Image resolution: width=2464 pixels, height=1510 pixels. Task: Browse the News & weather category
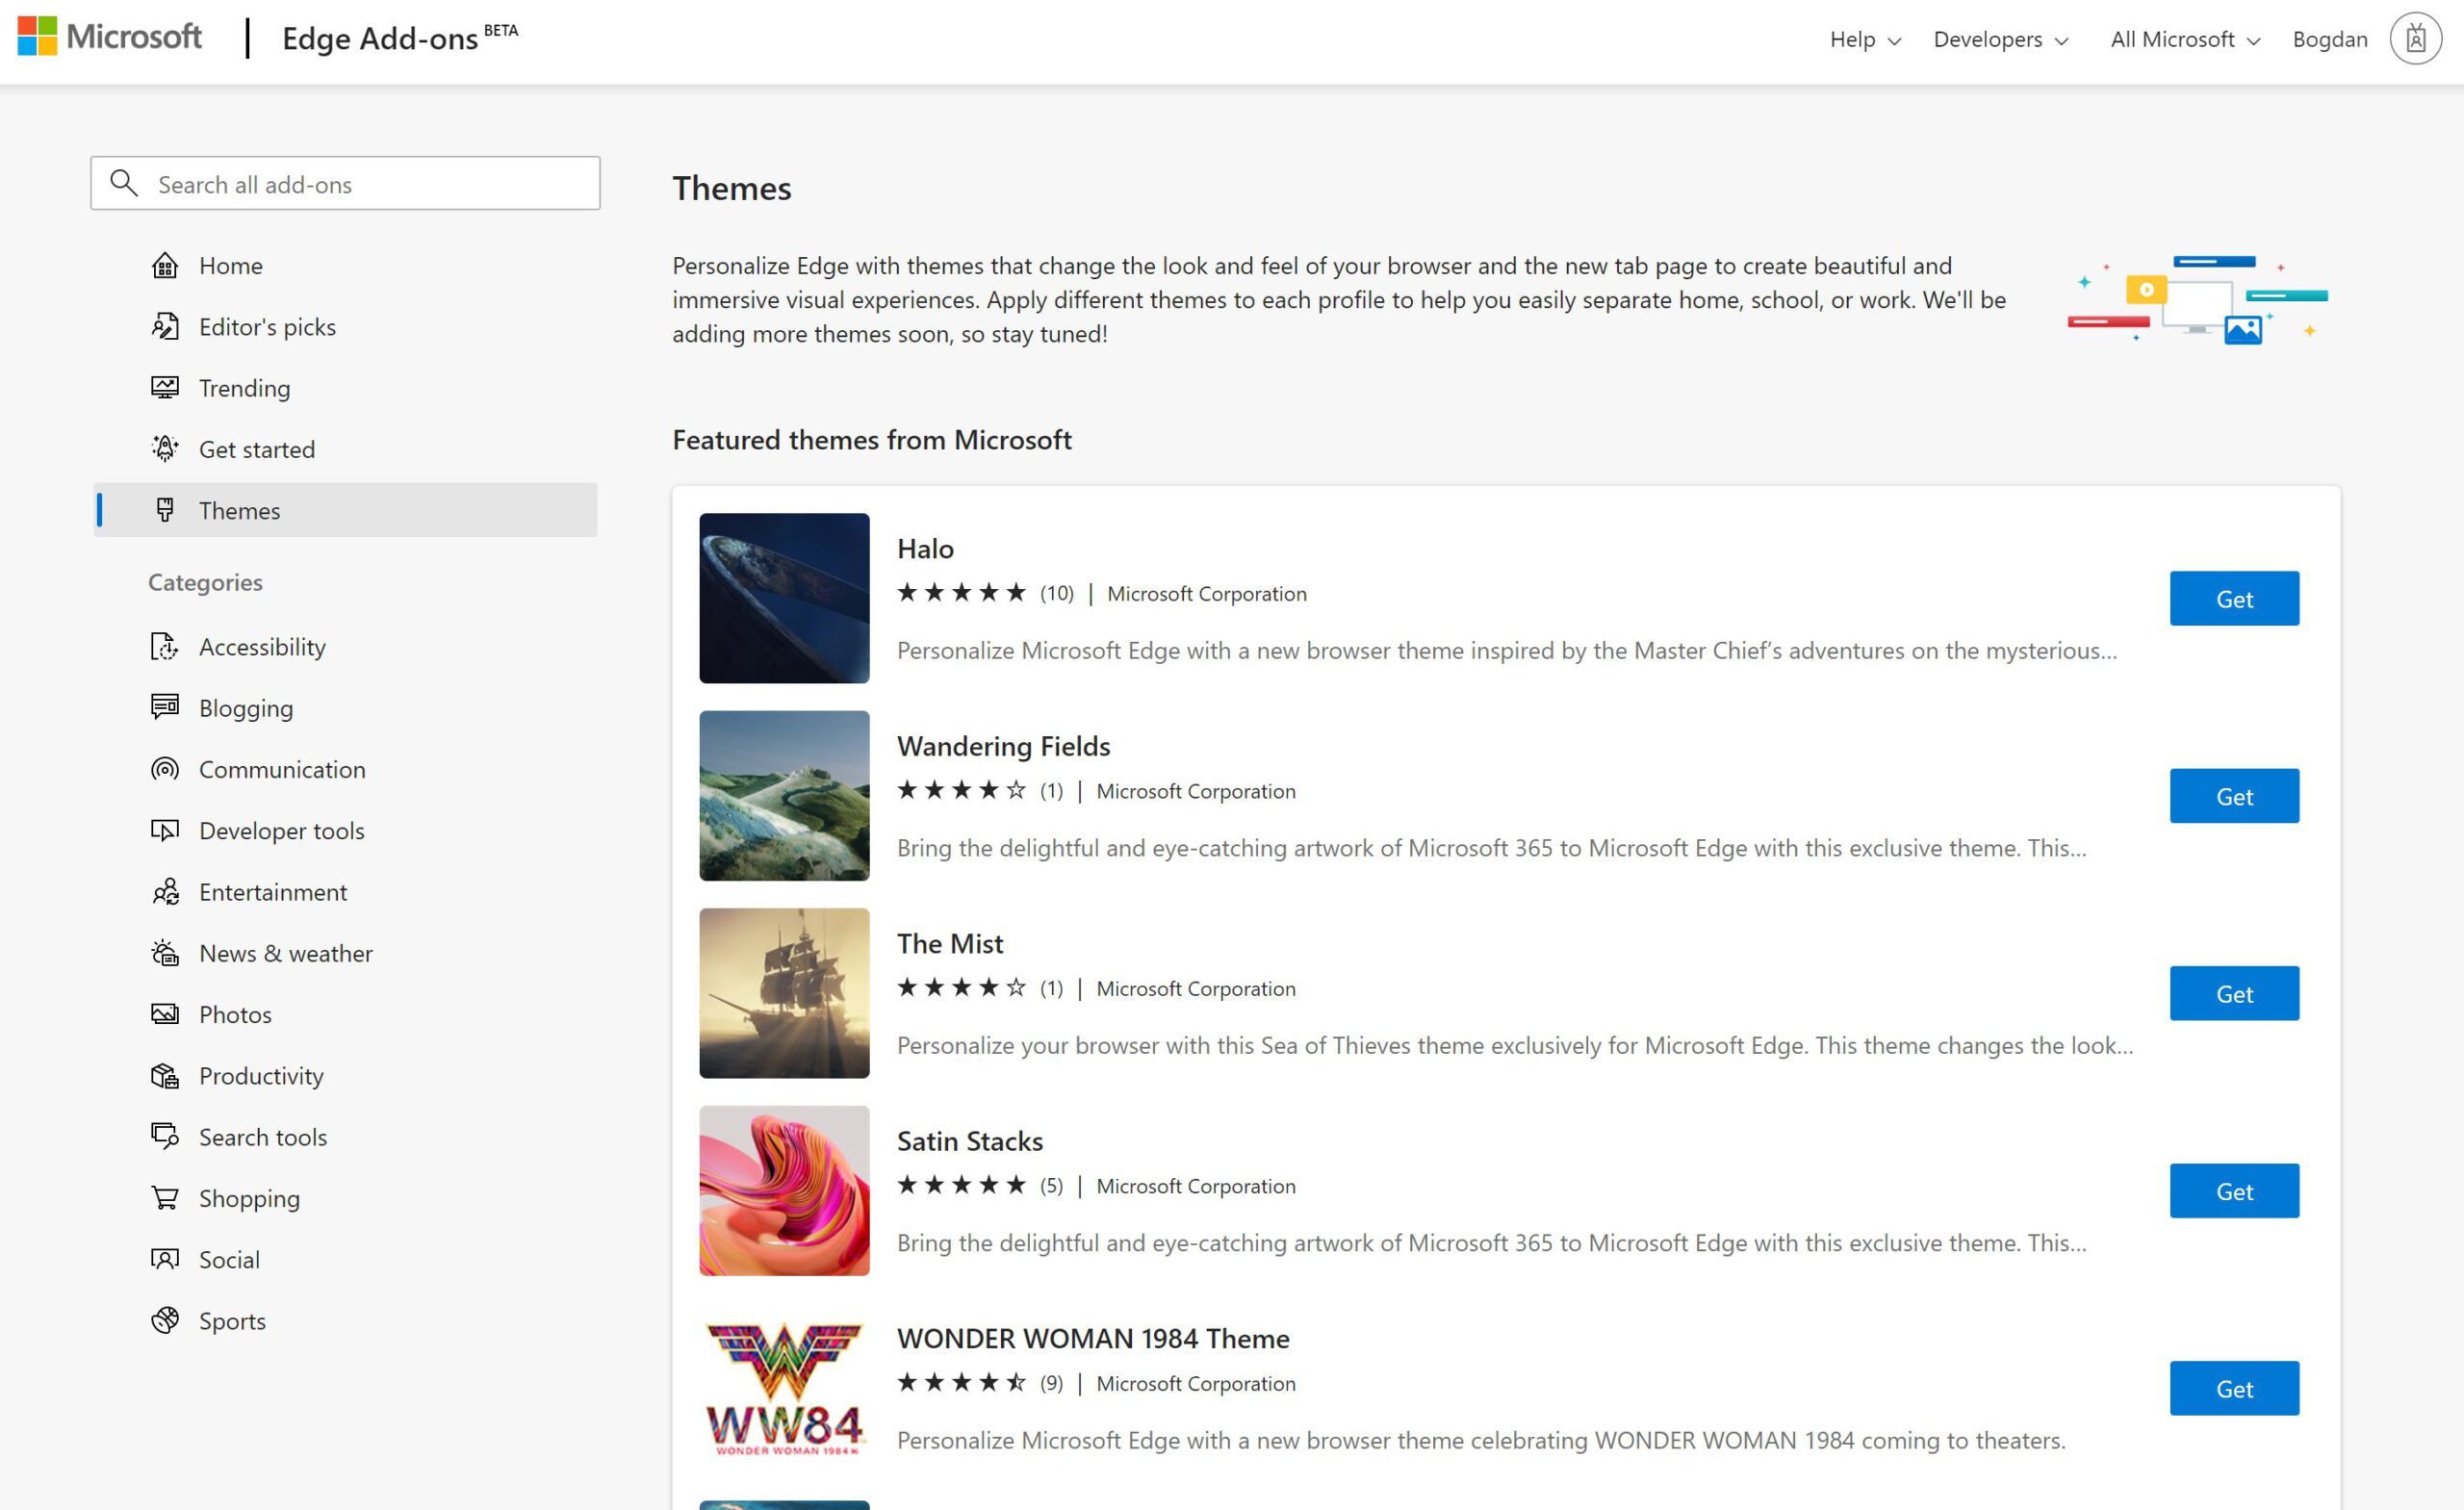point(346,952)
